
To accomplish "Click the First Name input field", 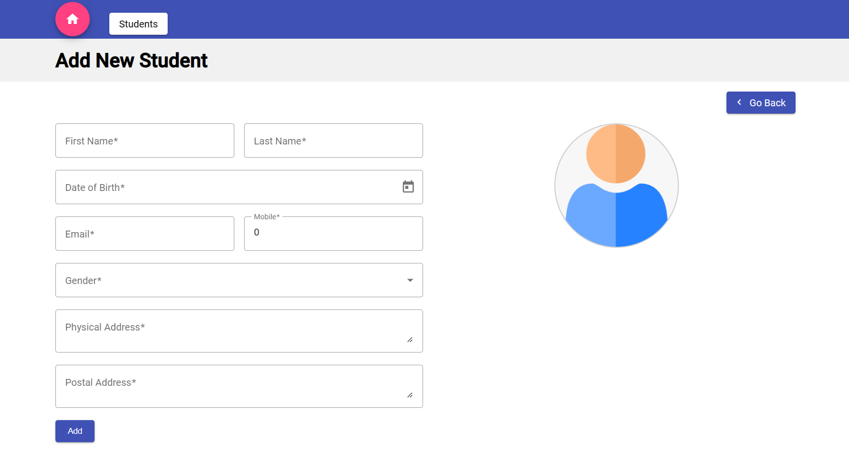I will [145, 141].
